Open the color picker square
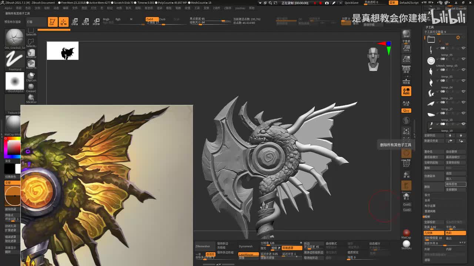 (x=13, y=147)
